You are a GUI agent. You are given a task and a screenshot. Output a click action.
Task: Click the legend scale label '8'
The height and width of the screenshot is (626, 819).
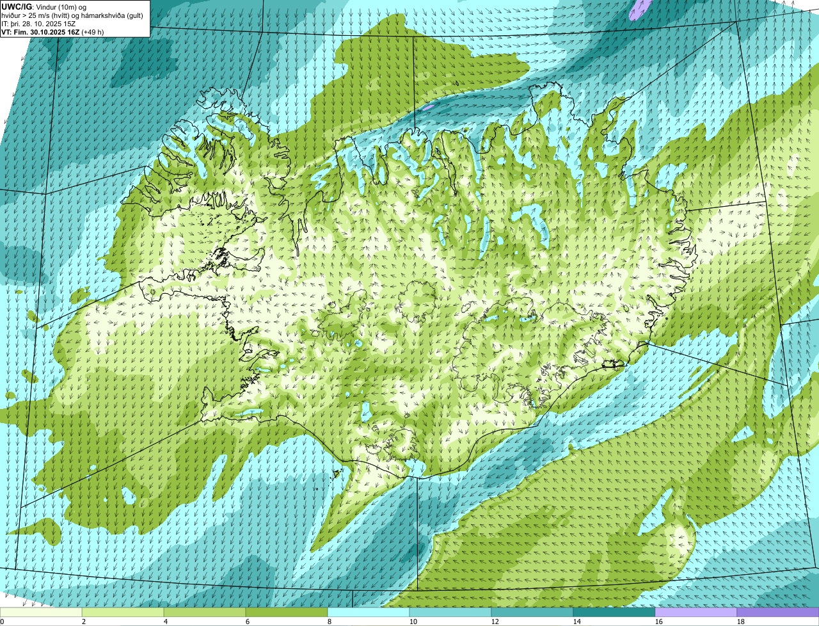(331, 622)
